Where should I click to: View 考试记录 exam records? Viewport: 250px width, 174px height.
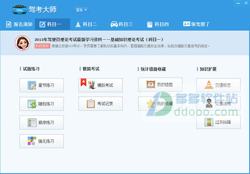(100, 103)
